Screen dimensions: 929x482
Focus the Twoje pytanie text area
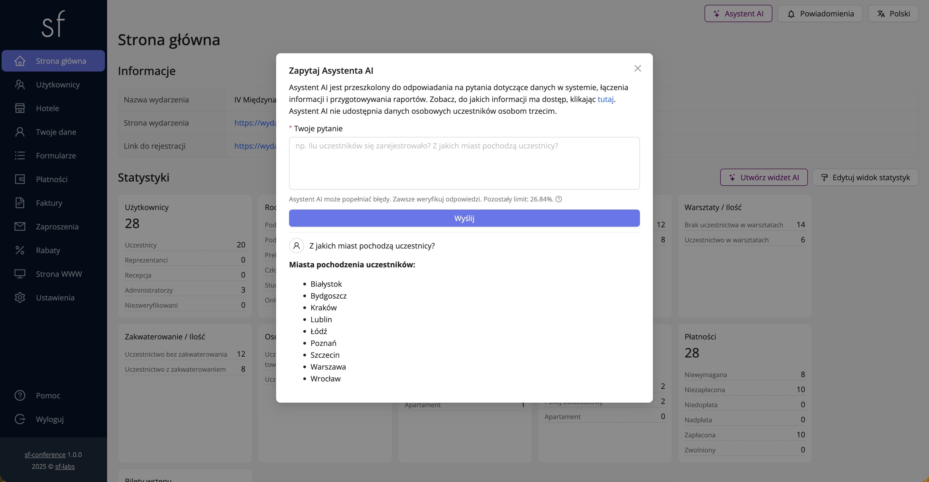(464, 163)
